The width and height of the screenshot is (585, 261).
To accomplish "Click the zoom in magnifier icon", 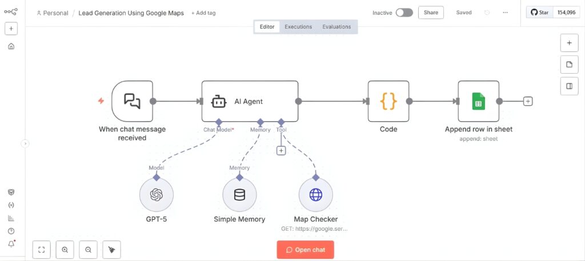I will tap(65, 250).
